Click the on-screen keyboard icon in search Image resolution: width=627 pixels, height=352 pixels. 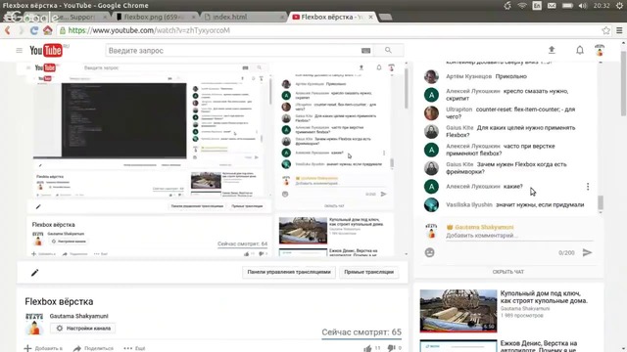[x=365, y=51]
